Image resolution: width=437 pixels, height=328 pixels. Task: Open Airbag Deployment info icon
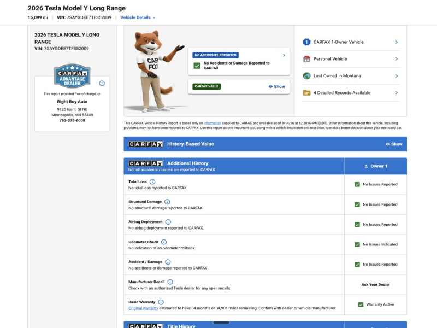[x=168, y=222]
